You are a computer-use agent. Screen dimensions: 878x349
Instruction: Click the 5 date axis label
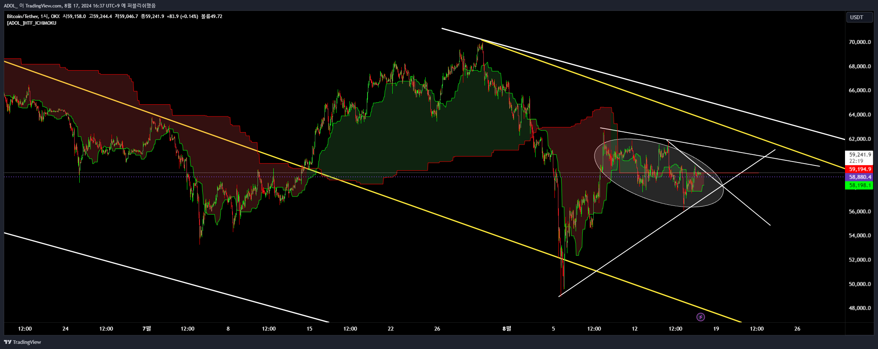click(x=554, y=329)
